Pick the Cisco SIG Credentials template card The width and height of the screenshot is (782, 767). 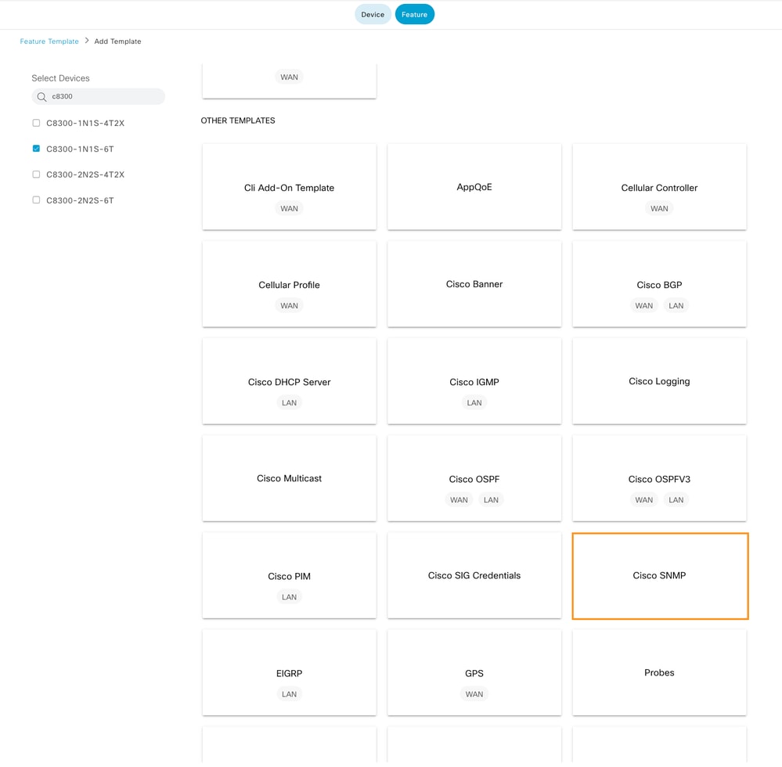474,576
